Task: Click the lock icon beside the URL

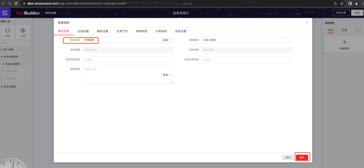Action: coord(24,3)
